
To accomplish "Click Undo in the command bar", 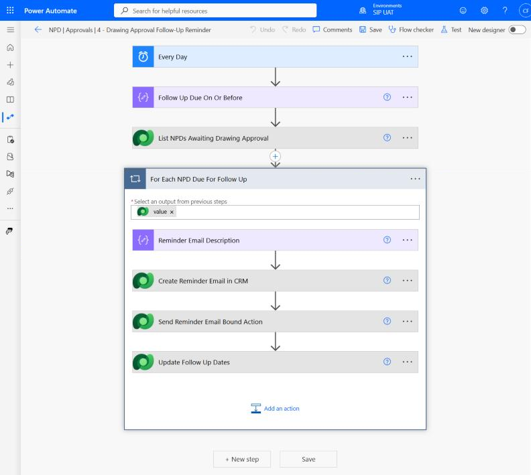I will (x=262, y=29).
